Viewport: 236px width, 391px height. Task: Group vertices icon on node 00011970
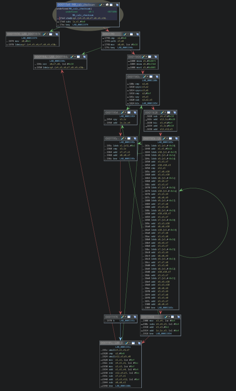135,317
